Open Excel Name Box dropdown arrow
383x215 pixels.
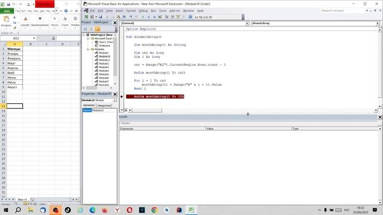34,38
